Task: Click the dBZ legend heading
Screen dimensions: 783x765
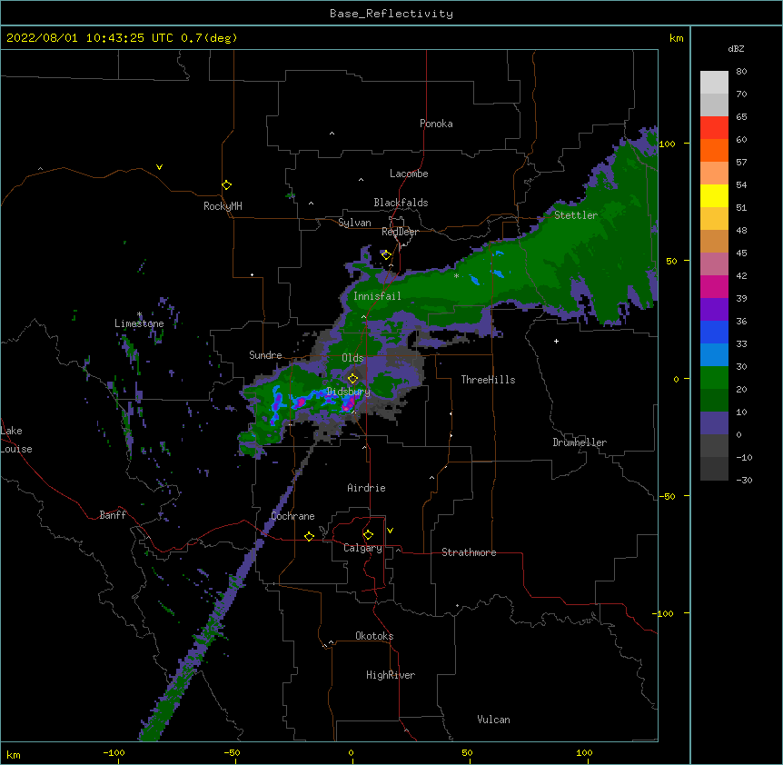Action: (x=736, y=49)
